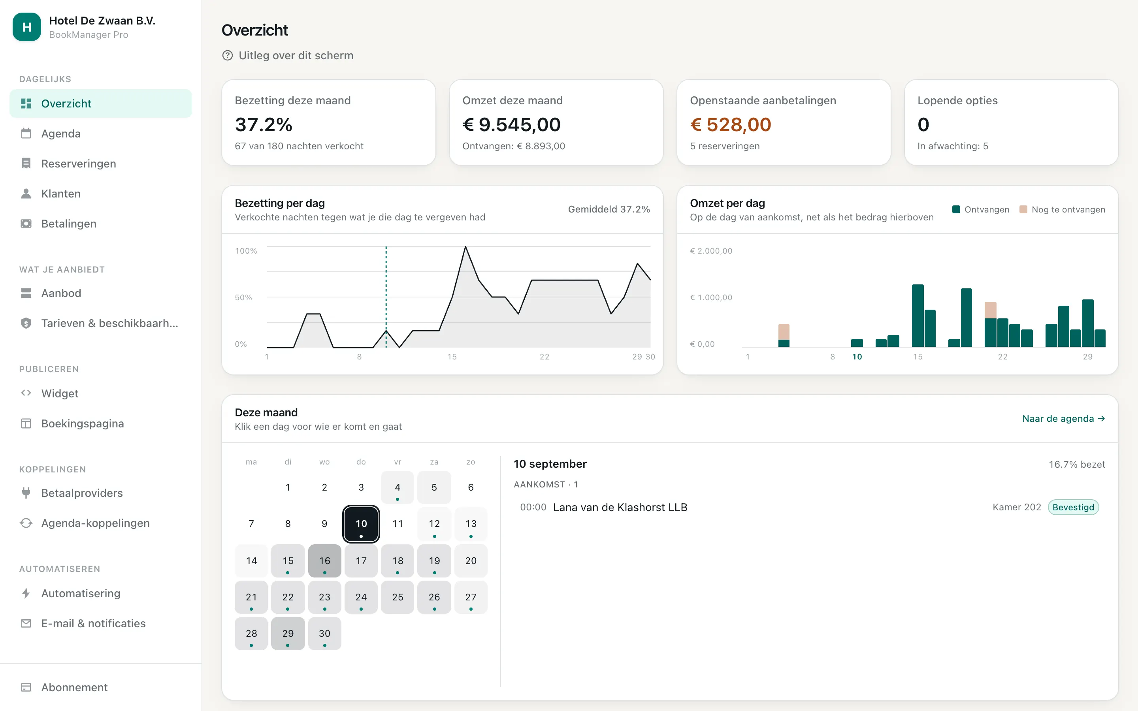Click the '16.7% bezet' text
This screenshot has width=1138, height=711.
[1077, 465]
